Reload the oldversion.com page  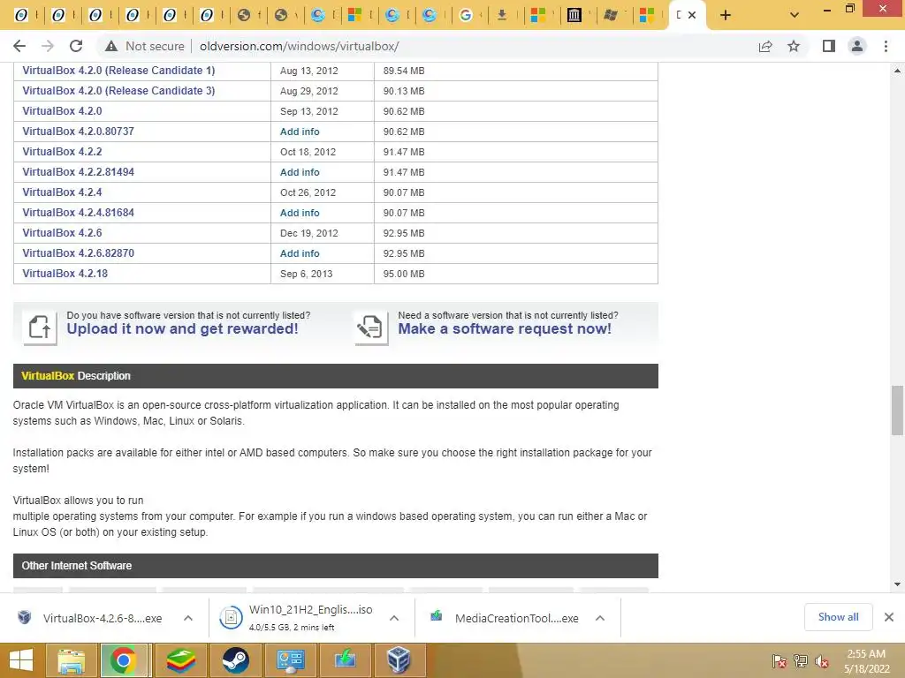[76, 46]
